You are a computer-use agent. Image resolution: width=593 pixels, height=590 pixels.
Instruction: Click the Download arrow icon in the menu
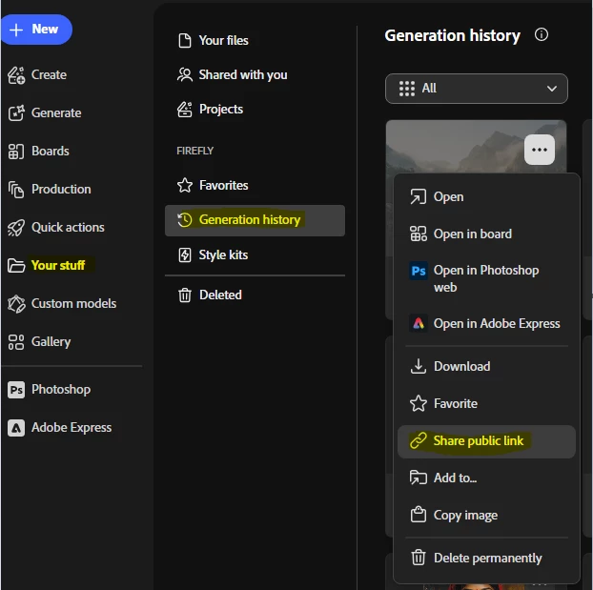pos(419,366)
